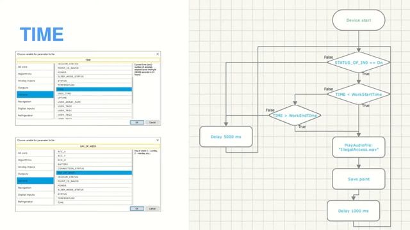
Task: Choose TEMPERATURE in the TIME dialog list
Action: [94, 85]
